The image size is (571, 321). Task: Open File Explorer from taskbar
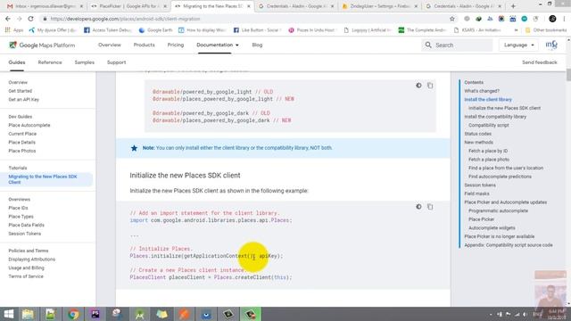28,314
